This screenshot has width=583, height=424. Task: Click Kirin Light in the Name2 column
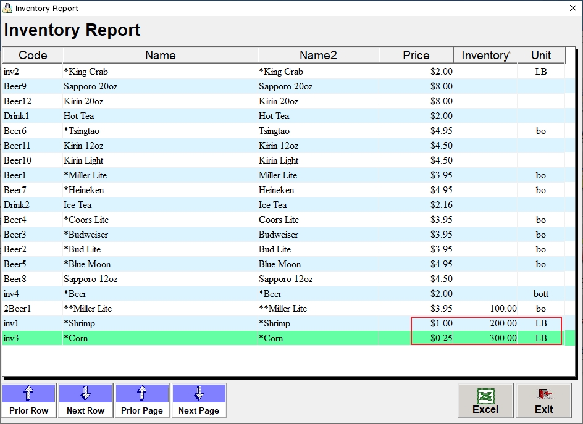(318, 160)
